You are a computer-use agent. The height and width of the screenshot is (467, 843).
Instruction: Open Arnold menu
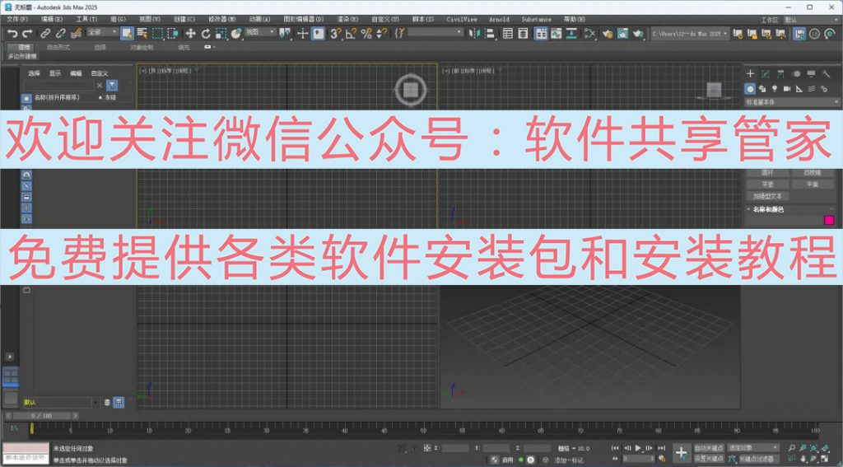tap(499, 20)
